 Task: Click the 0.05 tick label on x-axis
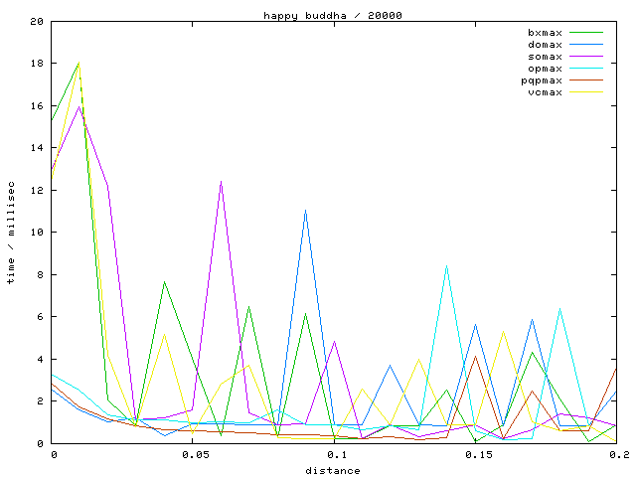(194, 454)
